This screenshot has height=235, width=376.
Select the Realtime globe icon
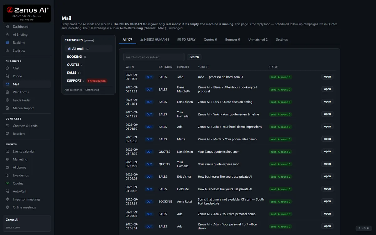(x=8, y=43)
